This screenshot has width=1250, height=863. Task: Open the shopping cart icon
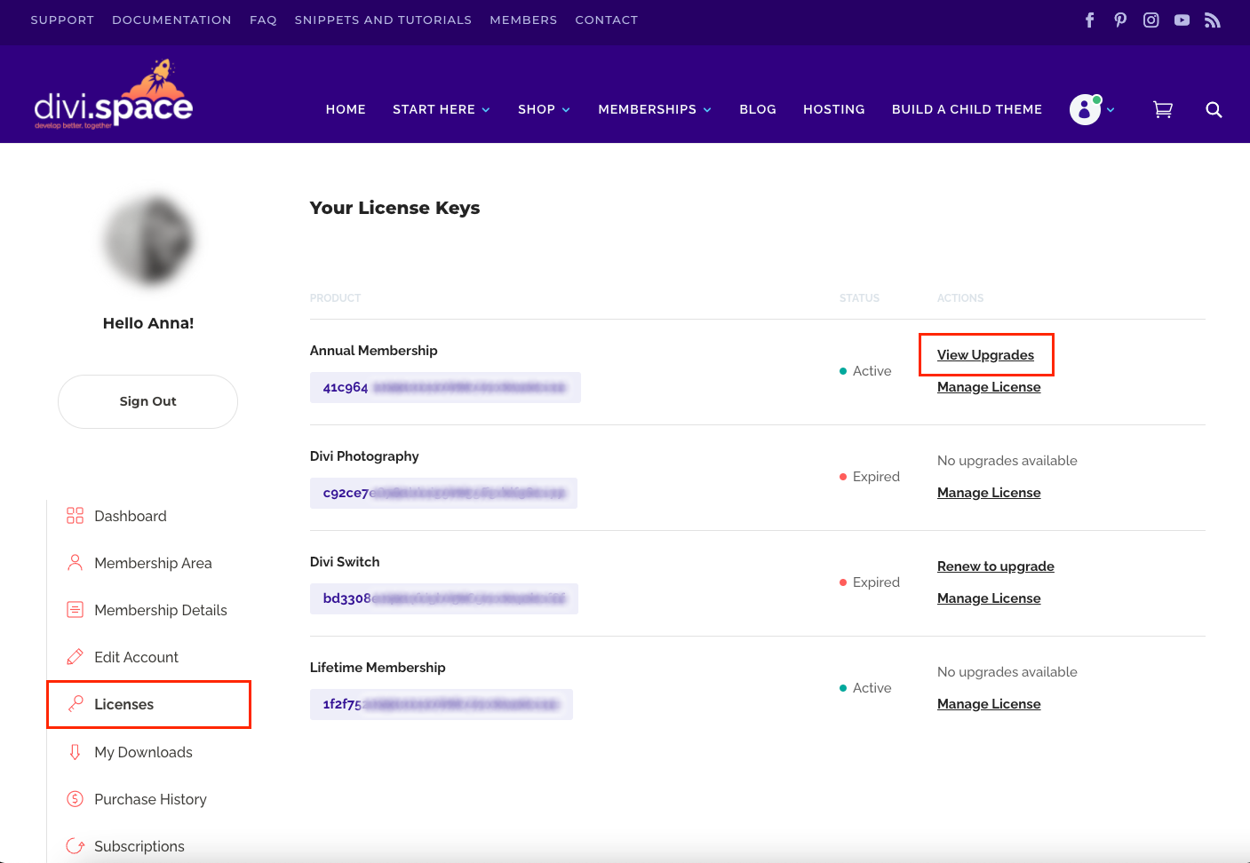pos(1163,109)
